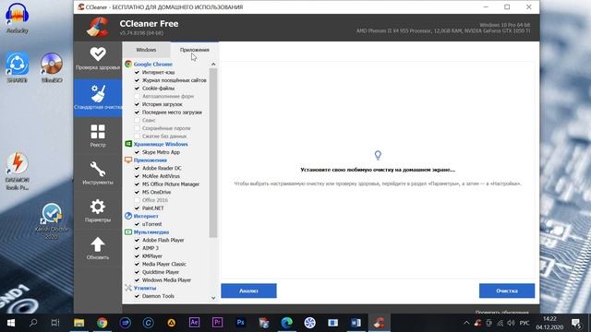Switch to the Приложения tab
Image resolution: width=591 pixels, height=332 pixels.
195,50
